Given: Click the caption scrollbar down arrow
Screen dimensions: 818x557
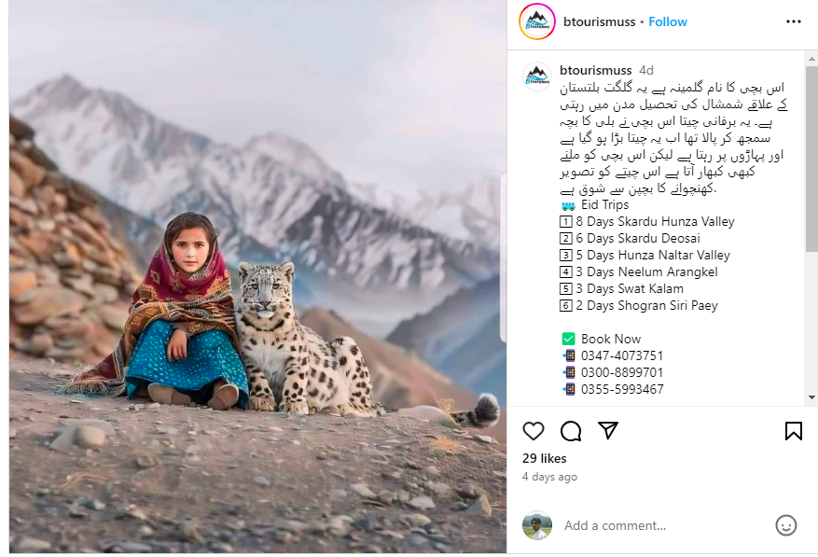Looking at the screenshot, I should tap(811, 397).
